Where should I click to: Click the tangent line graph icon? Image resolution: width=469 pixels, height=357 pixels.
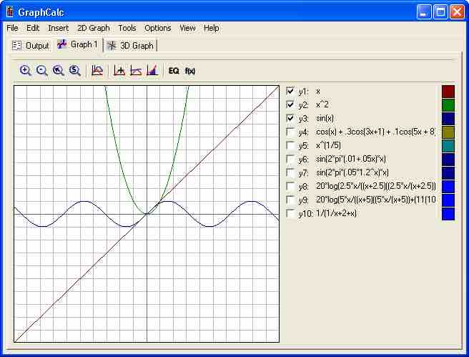click(136, 71)
